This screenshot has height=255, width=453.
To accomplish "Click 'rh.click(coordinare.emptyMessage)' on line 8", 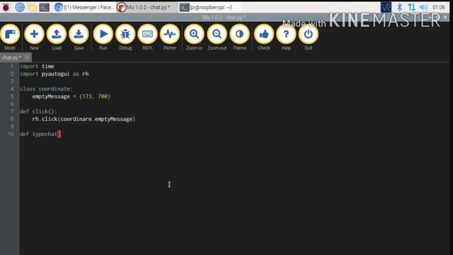I will click(x=84, y=119).
